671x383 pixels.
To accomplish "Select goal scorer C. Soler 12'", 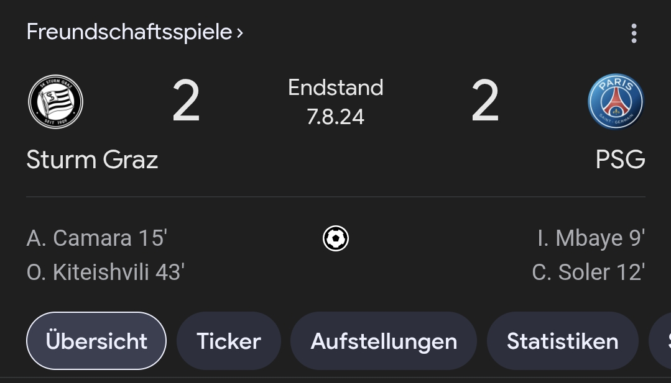I will pos(588,272).
